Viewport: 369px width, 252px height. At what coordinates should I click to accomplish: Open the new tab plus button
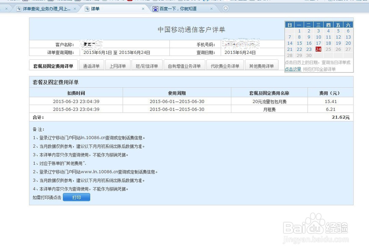[225, 8]
